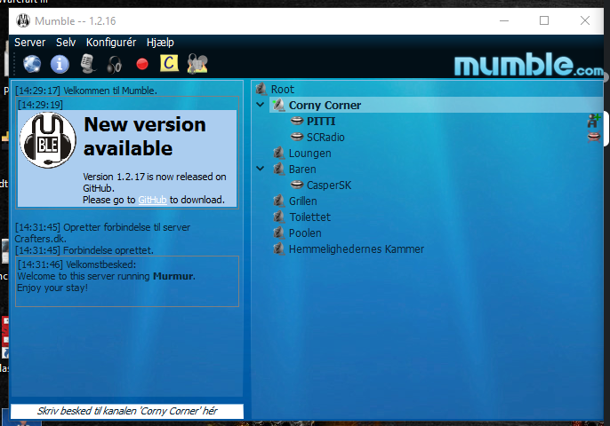Screen dimensions: 610x426
Task: Click the Root channel icon
Action: click(261, 89)
